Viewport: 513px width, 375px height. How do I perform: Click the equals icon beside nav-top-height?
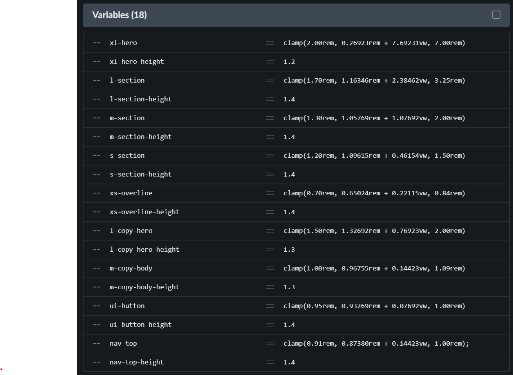point(270,362)
